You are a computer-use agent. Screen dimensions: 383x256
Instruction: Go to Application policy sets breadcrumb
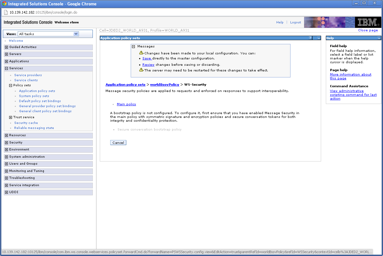125,85
